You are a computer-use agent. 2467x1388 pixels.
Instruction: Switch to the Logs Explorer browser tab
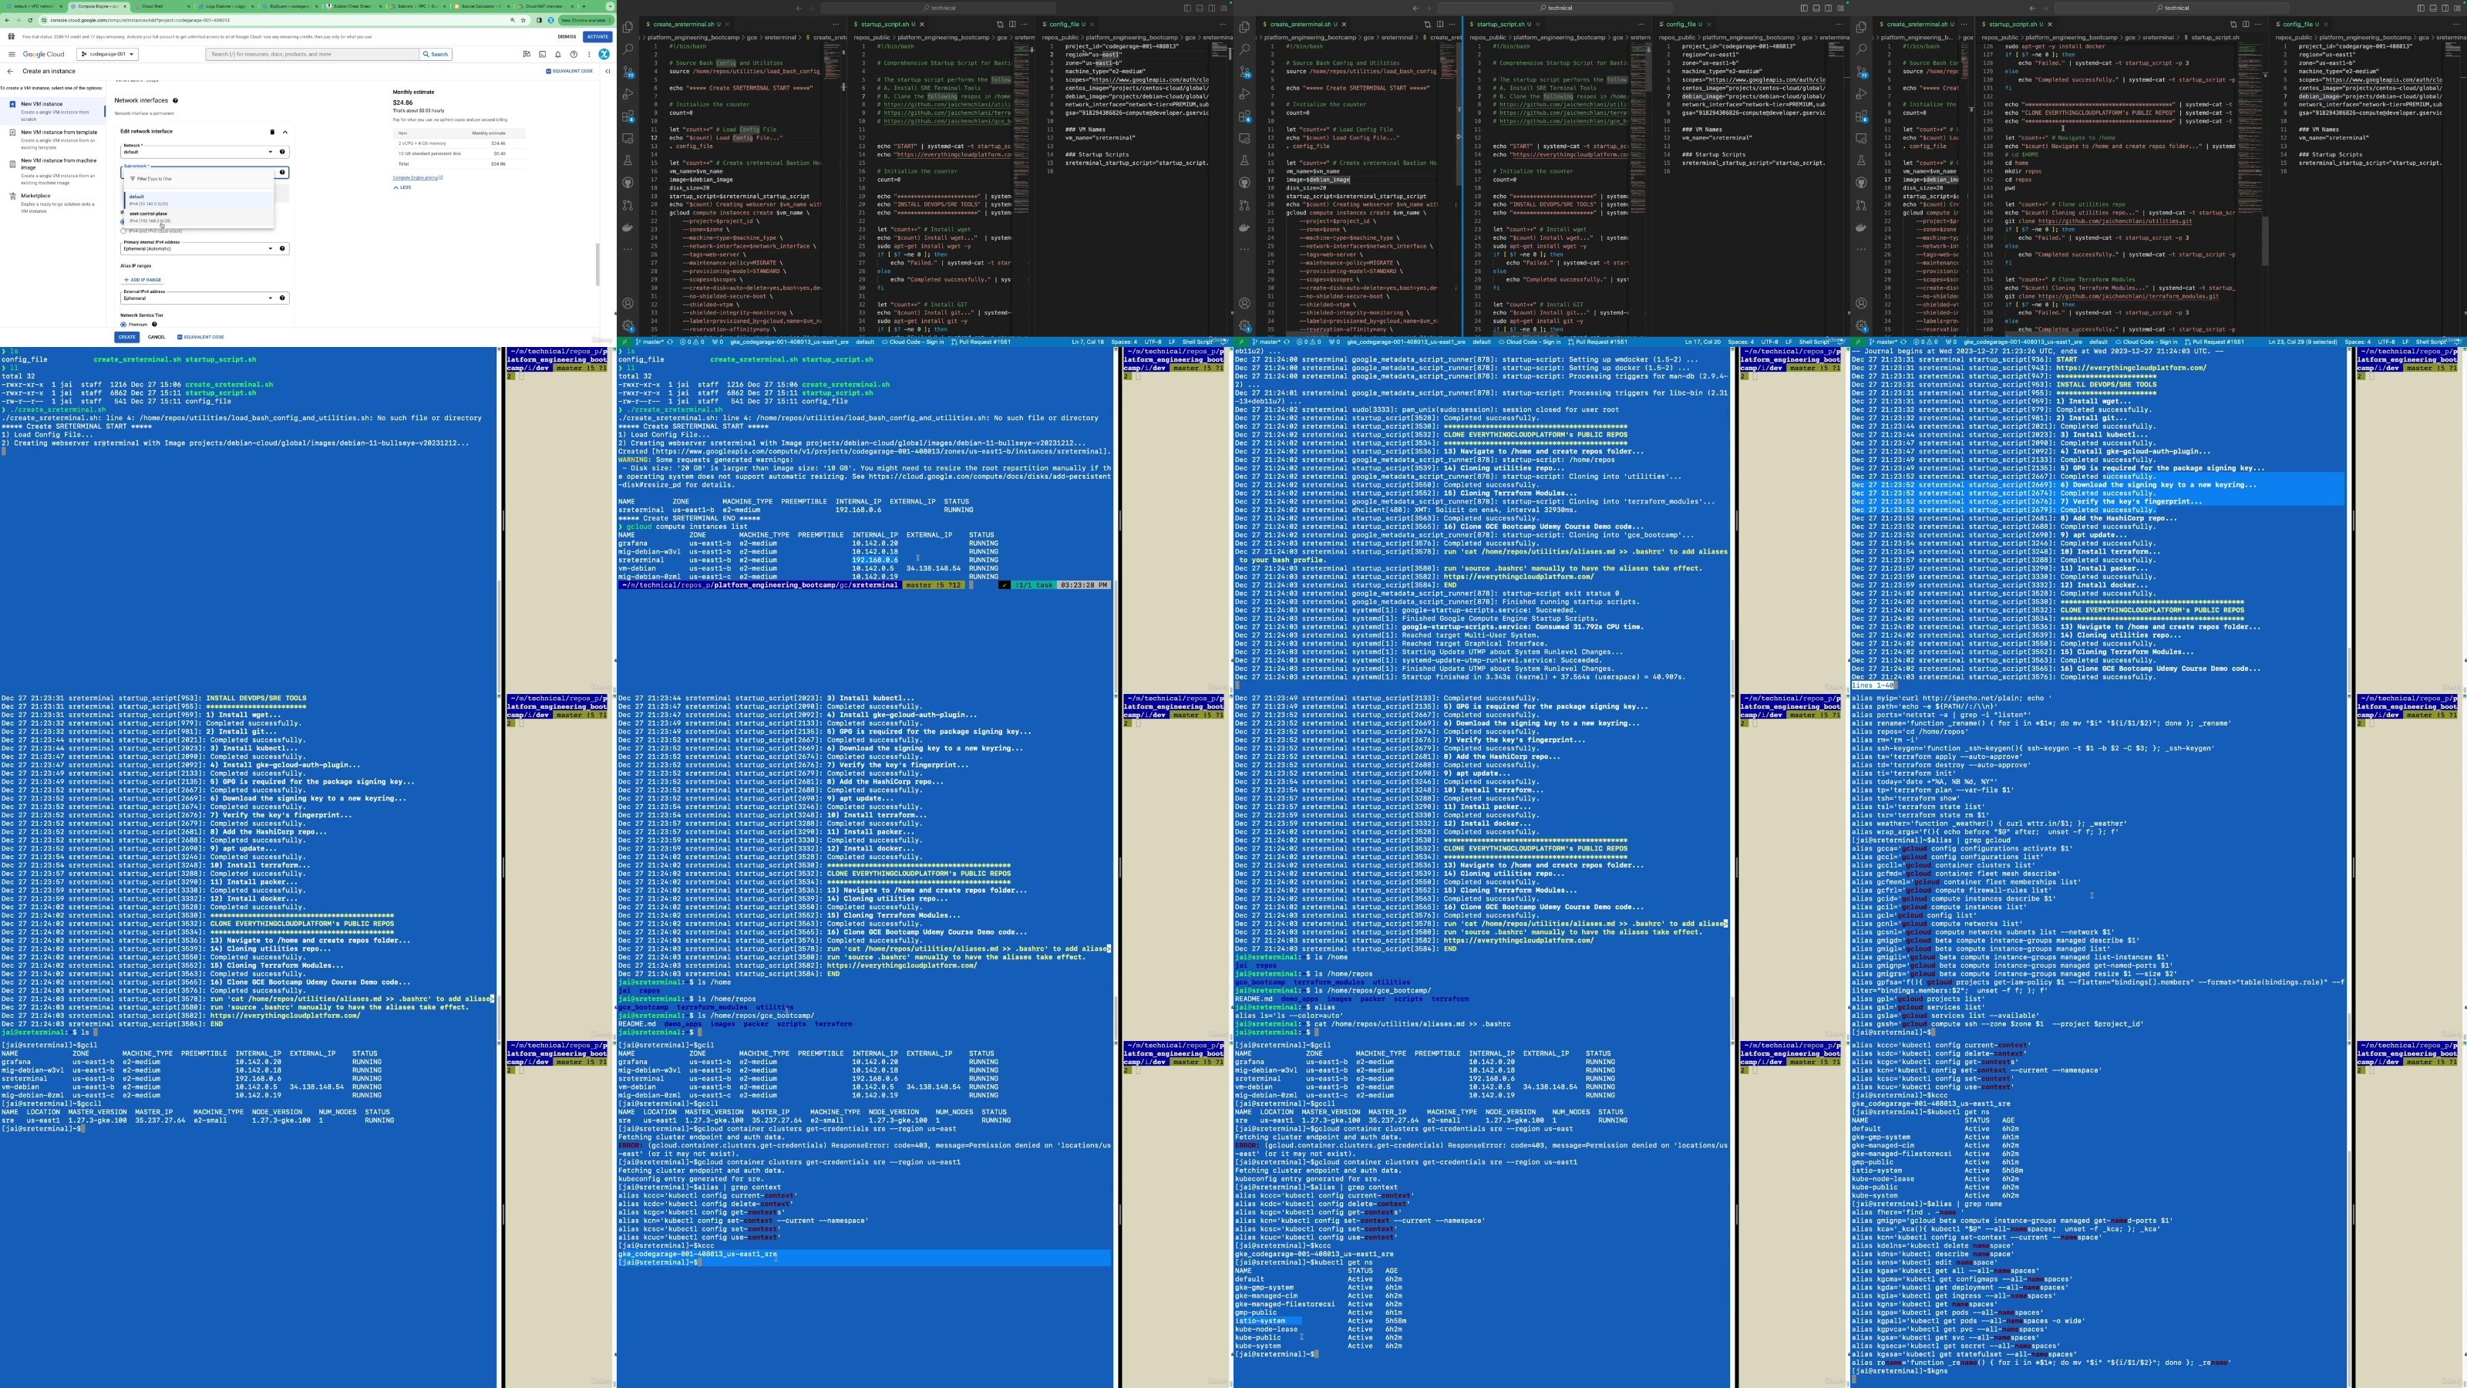(x=224, y=5)
